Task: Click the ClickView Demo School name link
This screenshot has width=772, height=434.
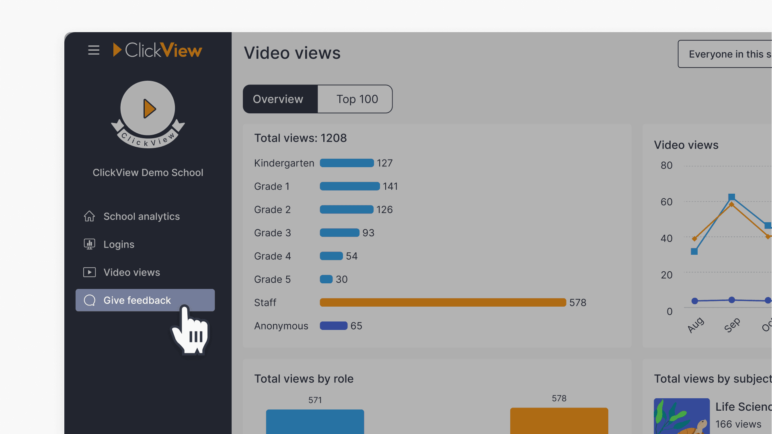Action: pos(148,172)
